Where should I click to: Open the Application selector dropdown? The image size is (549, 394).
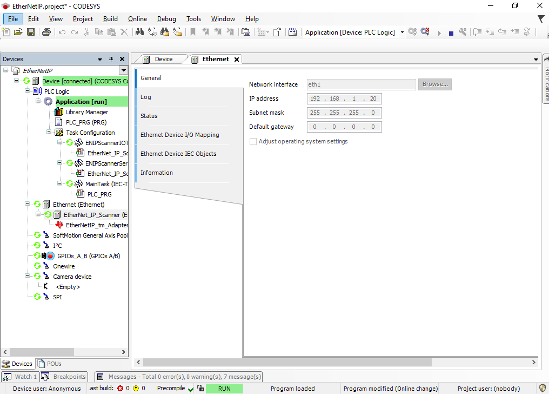click(402, 32)
